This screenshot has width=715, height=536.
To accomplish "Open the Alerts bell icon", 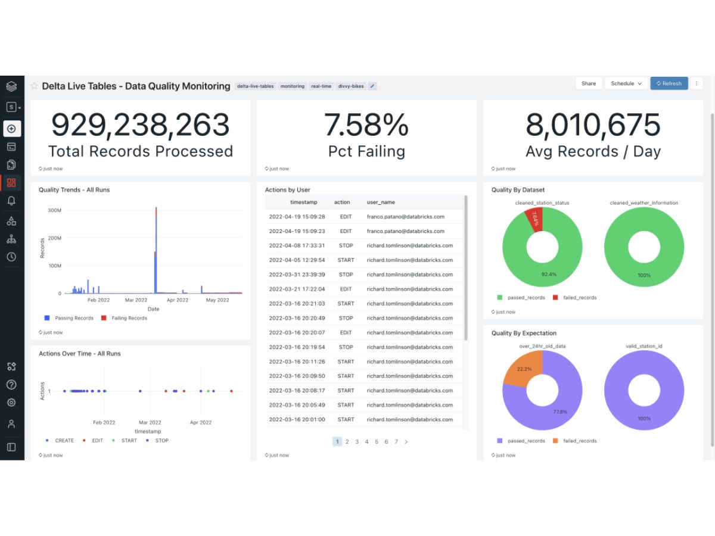I will point(11,201).
